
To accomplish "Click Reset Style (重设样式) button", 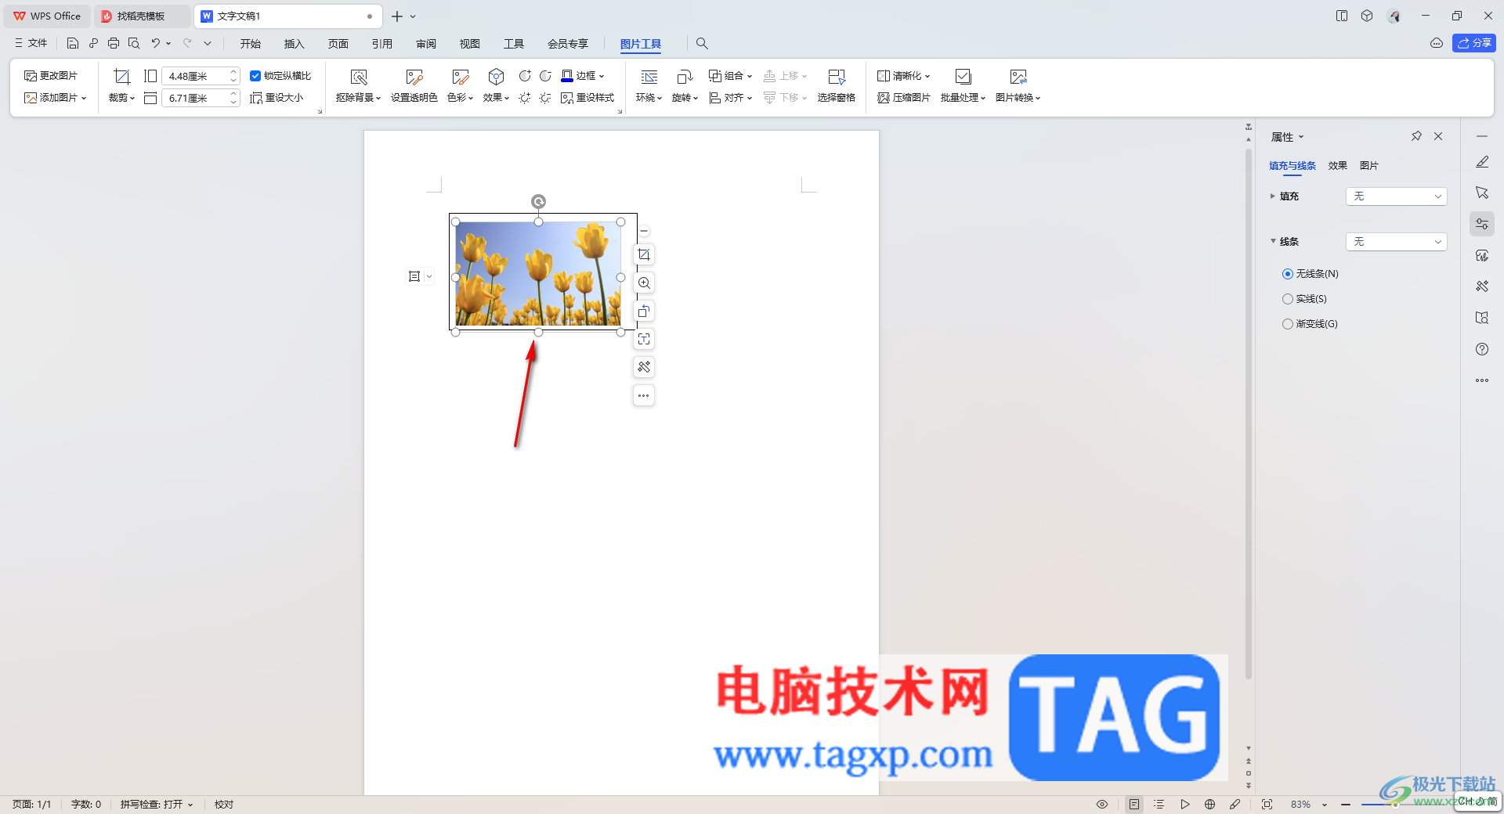I will tap(587, 98).
